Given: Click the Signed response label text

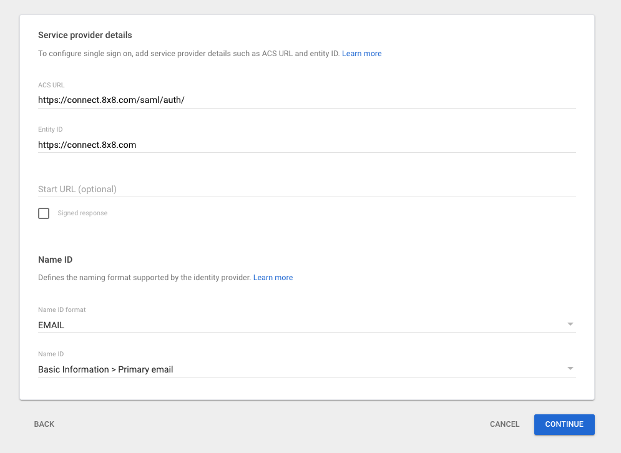Looking at the screenshot, I should (82, 213).
